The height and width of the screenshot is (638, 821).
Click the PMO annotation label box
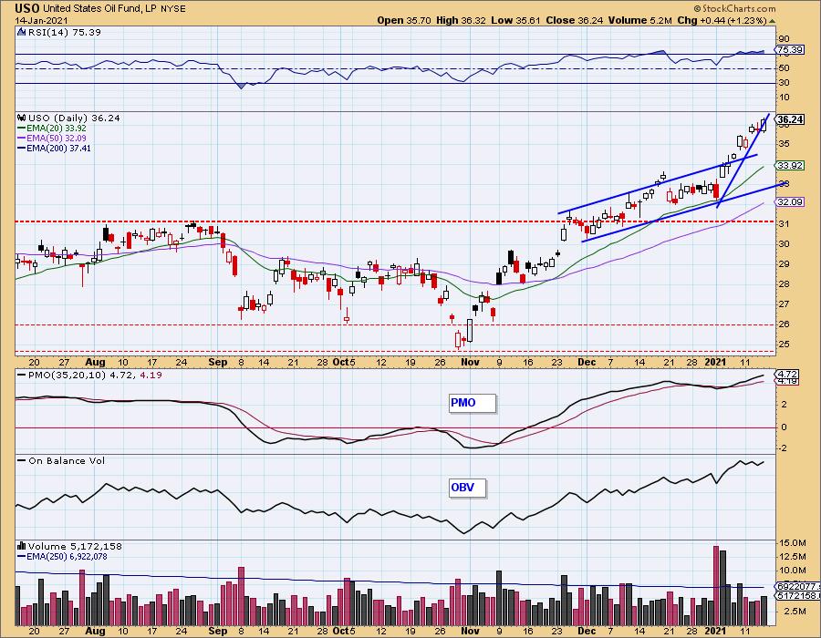(472, 403)
